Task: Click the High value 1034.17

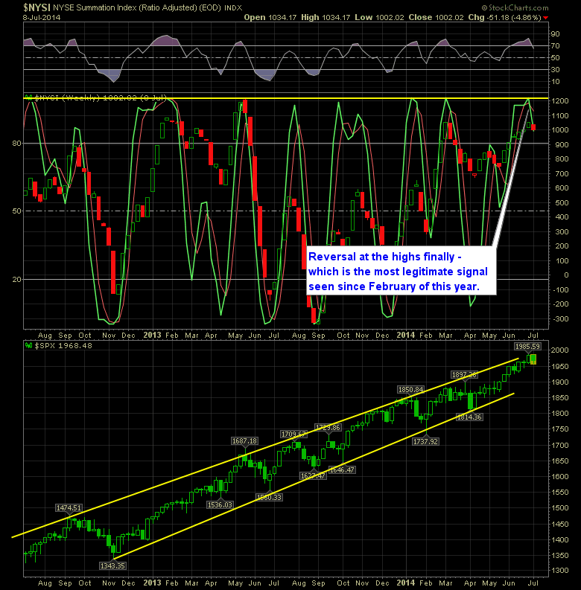Action: (336, 17)
